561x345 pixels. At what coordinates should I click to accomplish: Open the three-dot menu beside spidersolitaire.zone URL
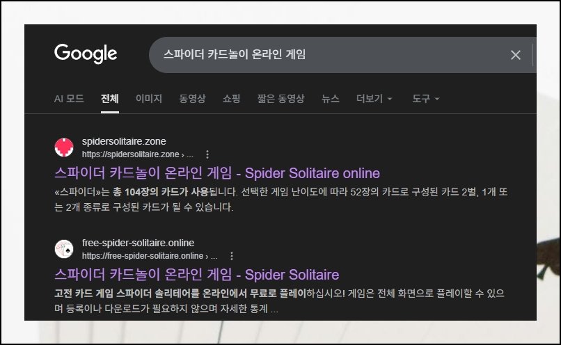207,154
